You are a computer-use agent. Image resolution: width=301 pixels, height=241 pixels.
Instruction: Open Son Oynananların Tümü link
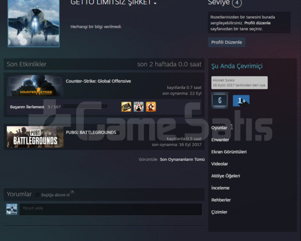(182, 160)
